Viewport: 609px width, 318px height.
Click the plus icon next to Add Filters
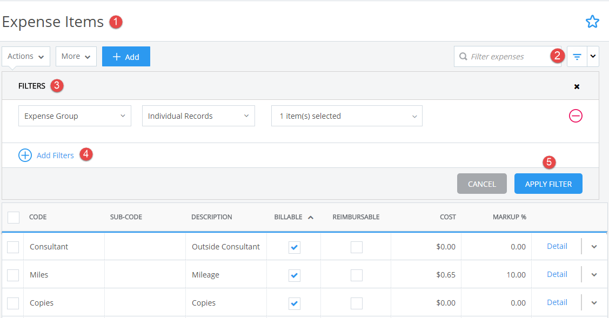[25, 155]
